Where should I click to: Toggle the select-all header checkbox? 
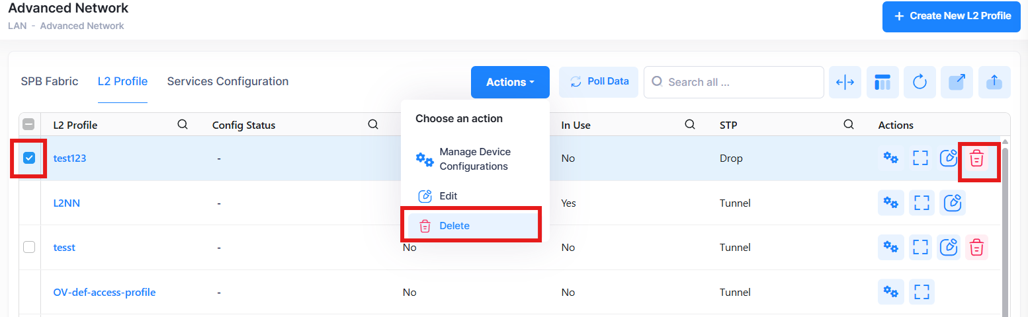29,125
